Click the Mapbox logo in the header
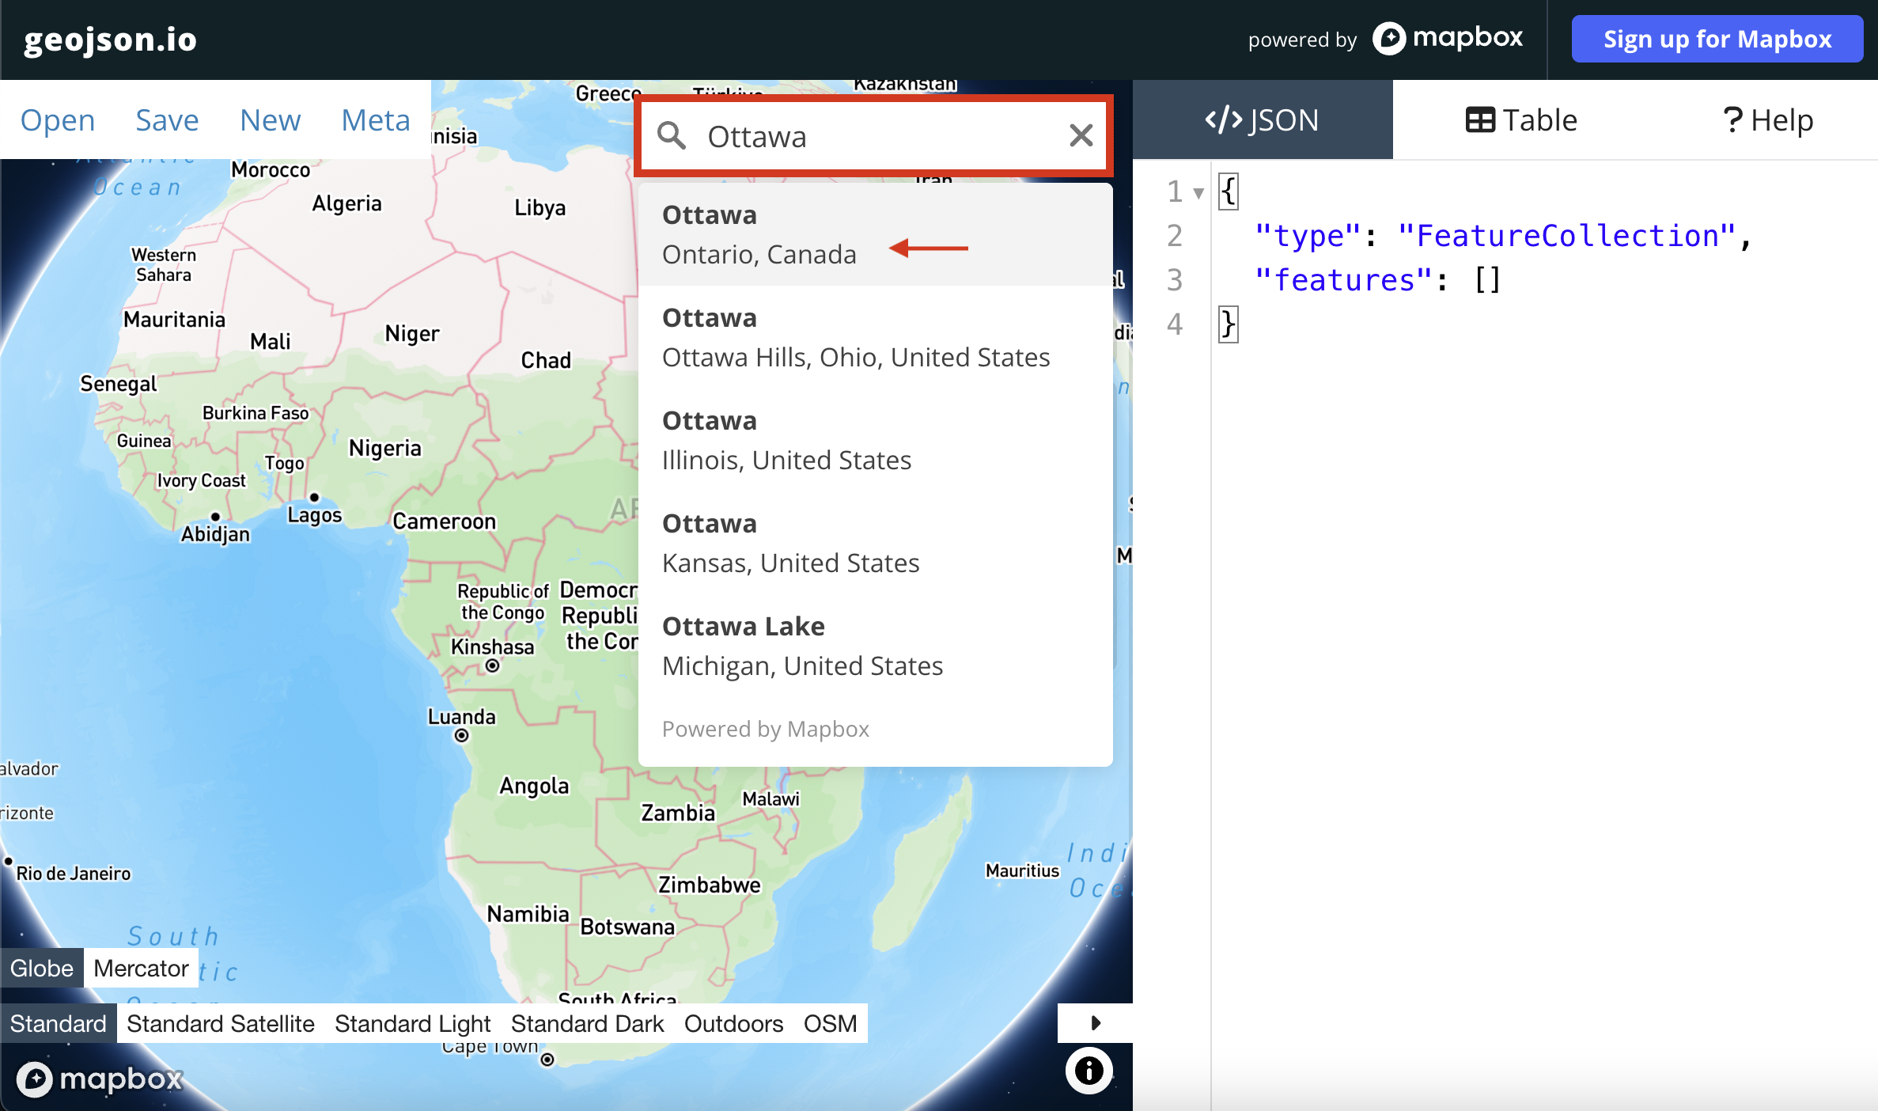The height and width of the screenshot is (1111, 1878). point(1448,38)
